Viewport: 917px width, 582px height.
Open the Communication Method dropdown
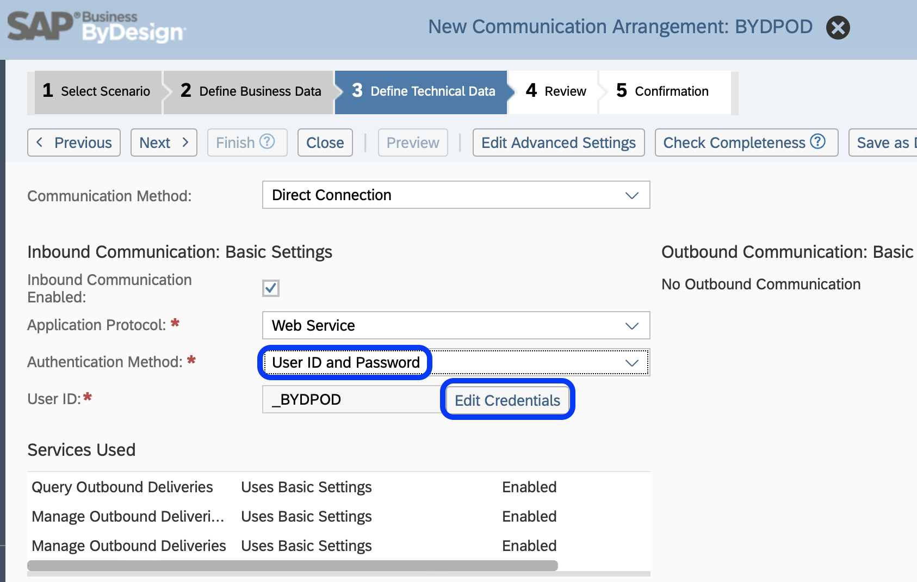(x=631, y=195)
